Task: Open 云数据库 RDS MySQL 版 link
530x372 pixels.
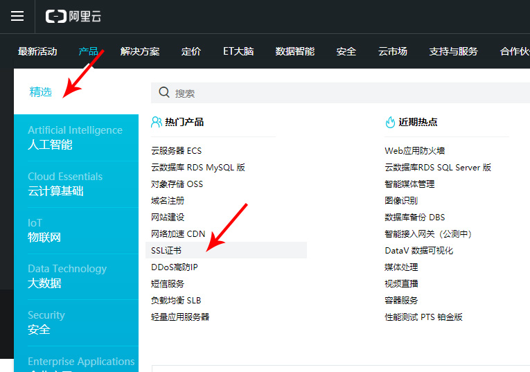Action: pyautogui.click(x=198, y=167)
